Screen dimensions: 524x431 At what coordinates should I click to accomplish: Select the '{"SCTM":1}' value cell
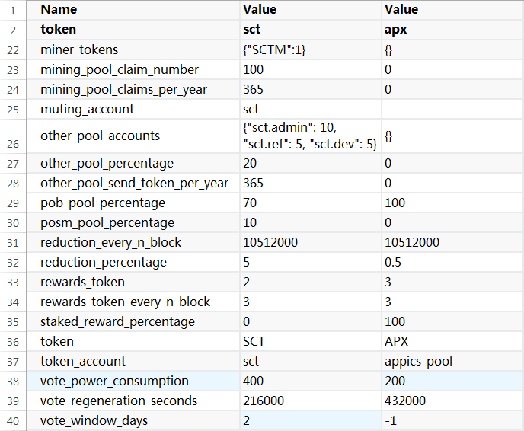pos(311,50)
